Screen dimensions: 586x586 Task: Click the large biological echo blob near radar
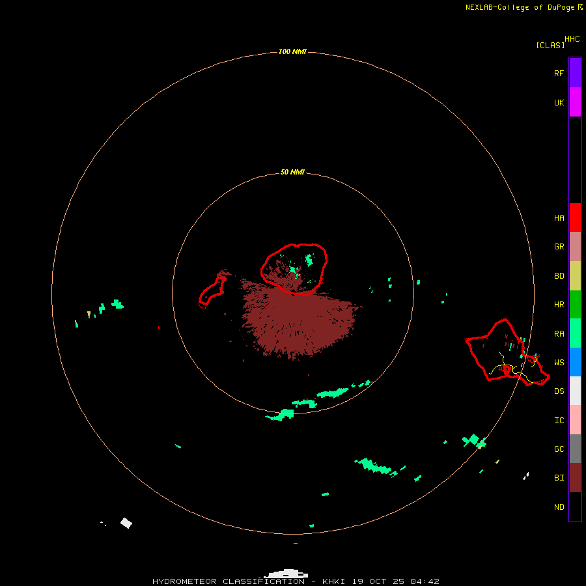(x=297, y=322)
